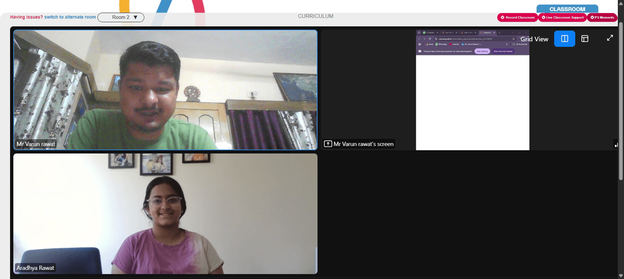The image size is (624, 279).
Task: Open fullscreen with the expand arrows icon
Action: point(610,38)
